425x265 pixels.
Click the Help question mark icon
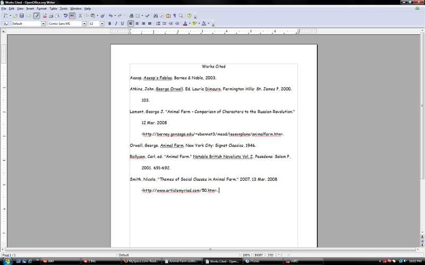[x=189, y=16]
